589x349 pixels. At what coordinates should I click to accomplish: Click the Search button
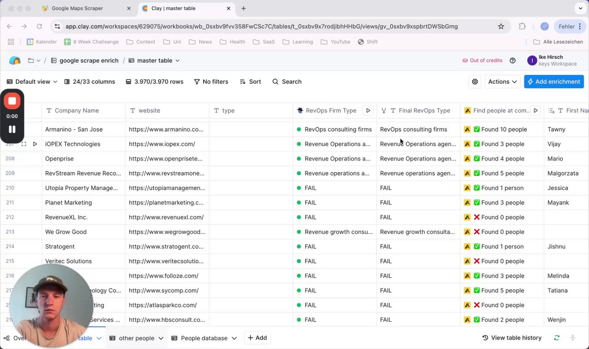click(287, 81)
